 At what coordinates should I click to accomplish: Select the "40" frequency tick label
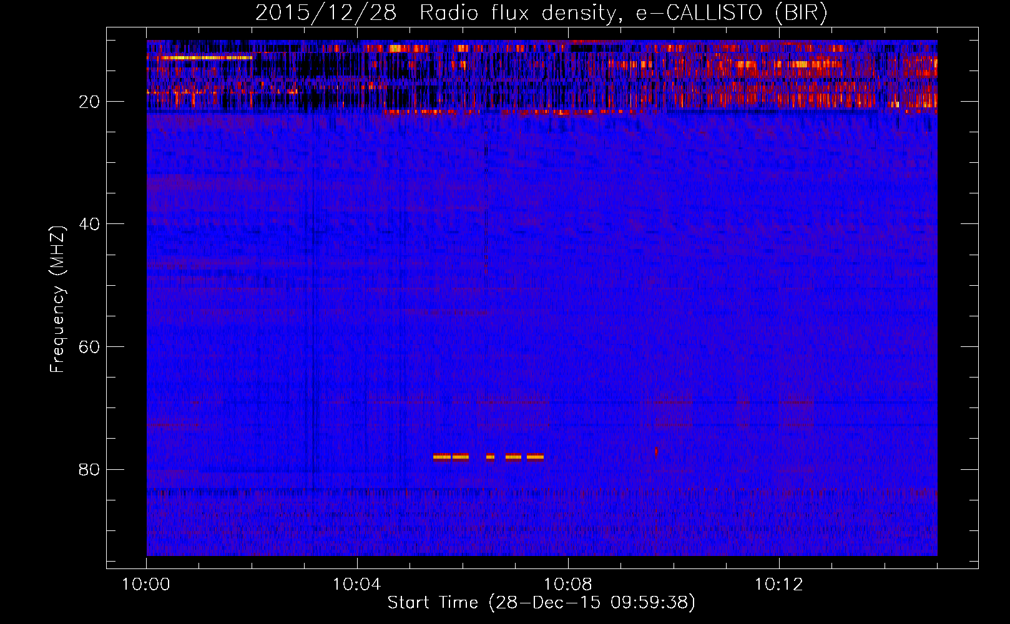(90, 224)
